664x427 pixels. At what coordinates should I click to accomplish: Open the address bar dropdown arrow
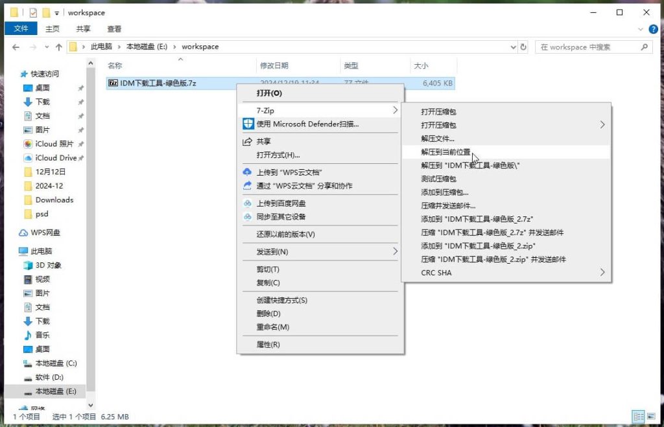(514, 46)
